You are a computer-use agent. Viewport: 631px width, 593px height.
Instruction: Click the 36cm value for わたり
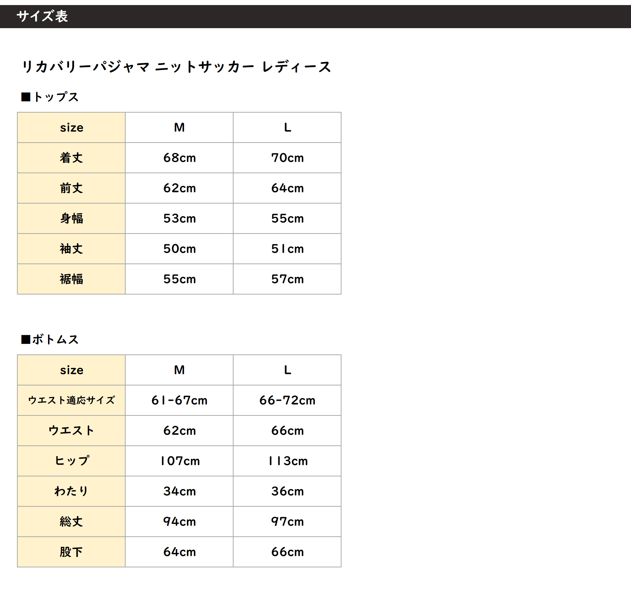(x=287, y=491)
